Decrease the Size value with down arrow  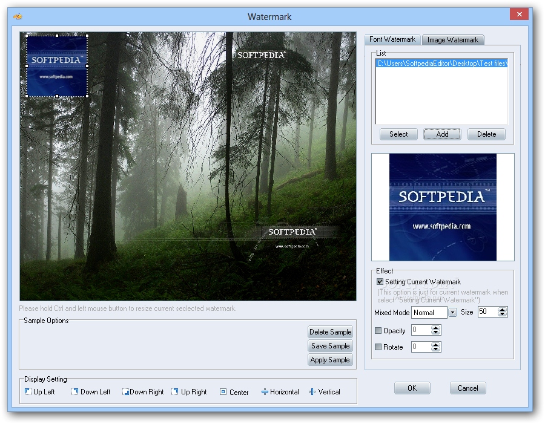pos(502,315)
